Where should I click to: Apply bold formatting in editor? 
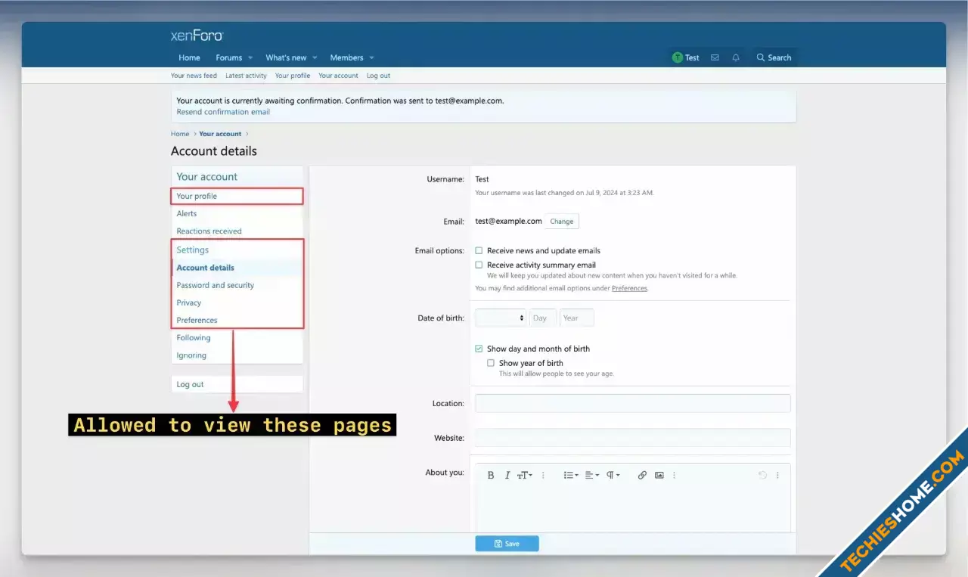click(490, 475)
